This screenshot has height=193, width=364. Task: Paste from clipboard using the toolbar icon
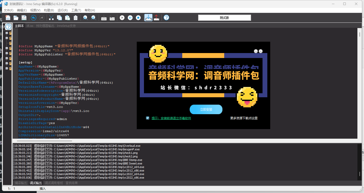click(67, 18)
